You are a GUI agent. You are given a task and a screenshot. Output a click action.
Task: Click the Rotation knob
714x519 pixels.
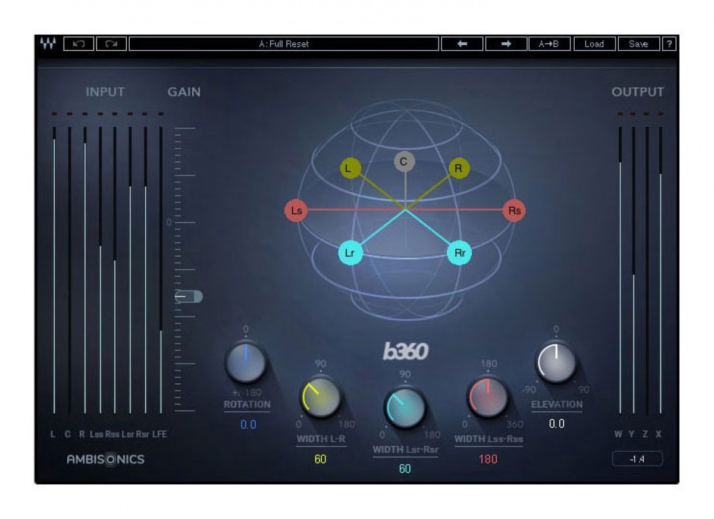246,363
